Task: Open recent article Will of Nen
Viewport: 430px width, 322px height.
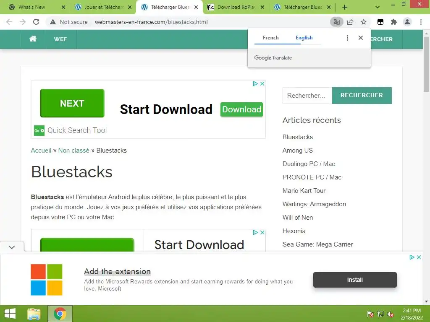Action: (x=298, y=218)
